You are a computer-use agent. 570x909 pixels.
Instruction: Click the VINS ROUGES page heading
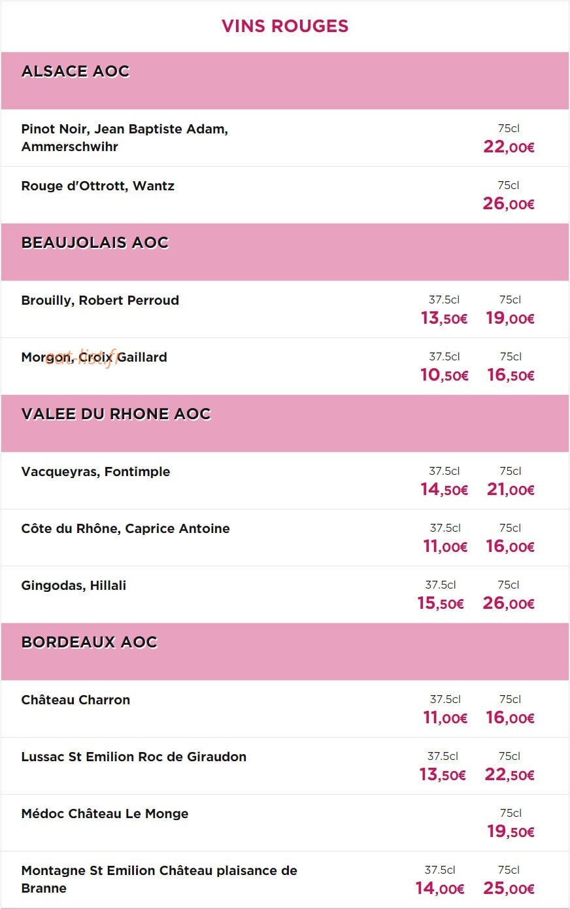[285, 26]
